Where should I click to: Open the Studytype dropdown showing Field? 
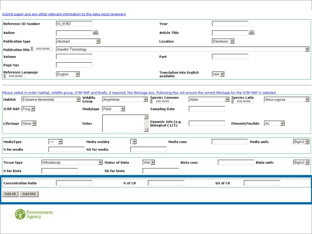[x=114, y=109]
